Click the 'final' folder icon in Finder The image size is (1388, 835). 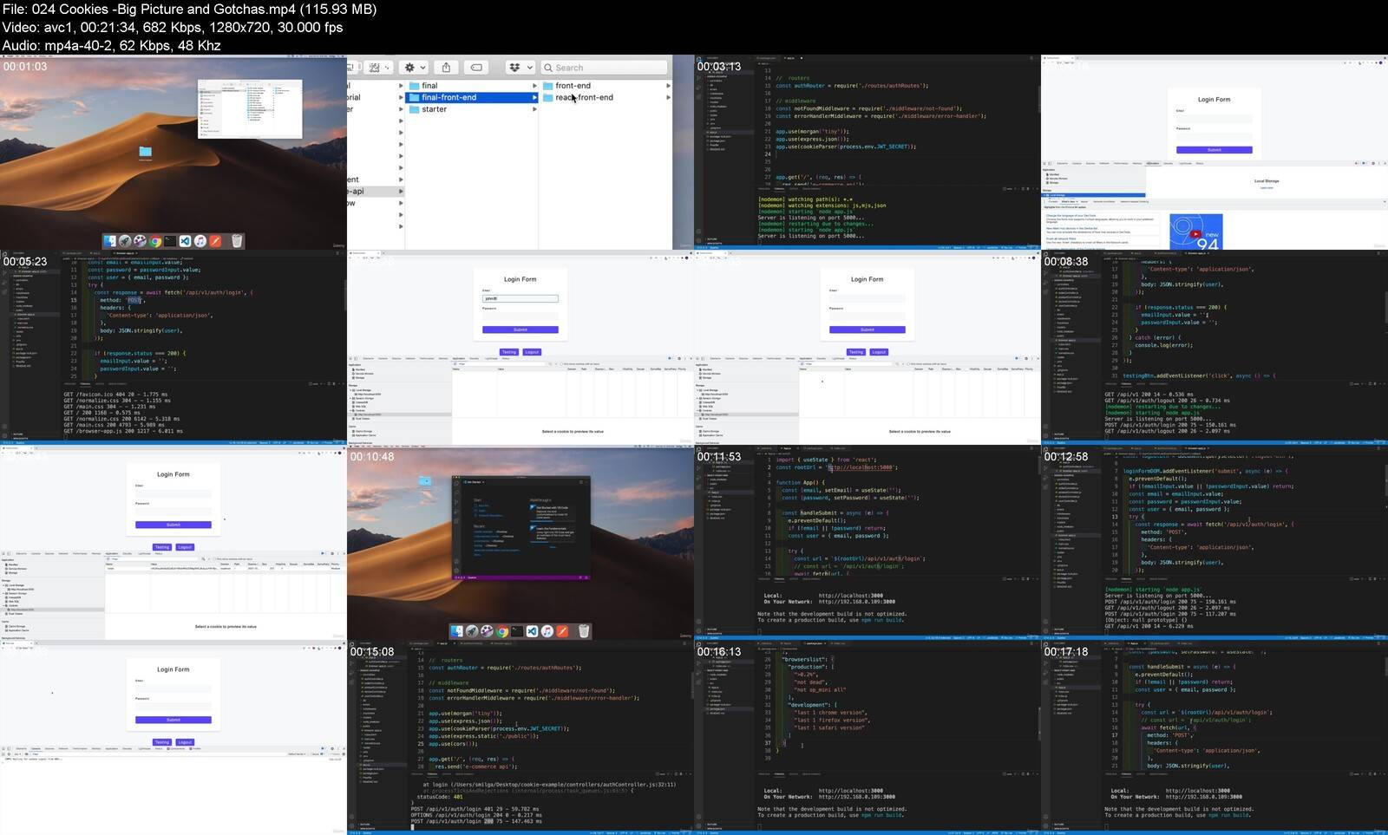pyautogui.click(x=414, y=86)
